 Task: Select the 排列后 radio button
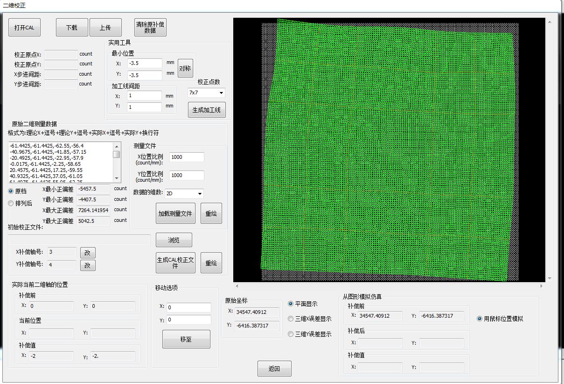coord(11,203)
